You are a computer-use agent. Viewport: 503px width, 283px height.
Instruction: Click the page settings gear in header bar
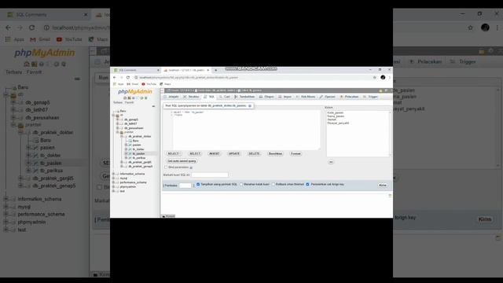coord(386,91)
